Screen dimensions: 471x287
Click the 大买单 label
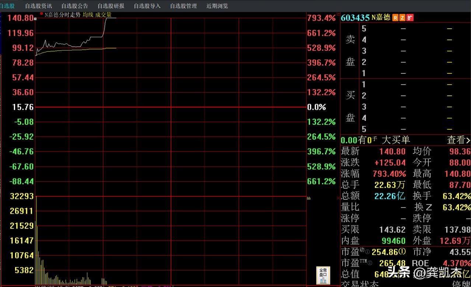coord(396,140)
